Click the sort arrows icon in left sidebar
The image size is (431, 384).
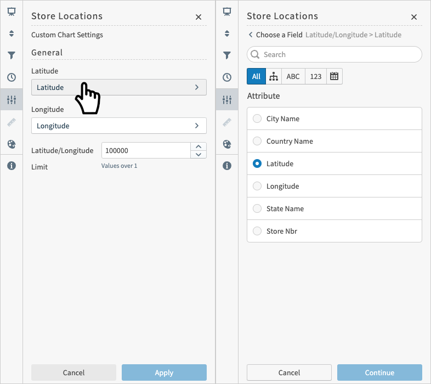12,33
